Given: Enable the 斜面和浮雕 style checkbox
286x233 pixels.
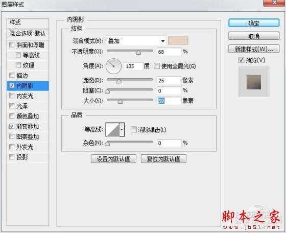Looking at the screenshot, I should [x=12, y=45].
